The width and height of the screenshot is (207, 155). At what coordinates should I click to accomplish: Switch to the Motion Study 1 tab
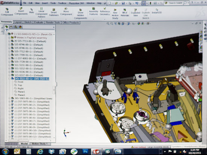[40, 144]
